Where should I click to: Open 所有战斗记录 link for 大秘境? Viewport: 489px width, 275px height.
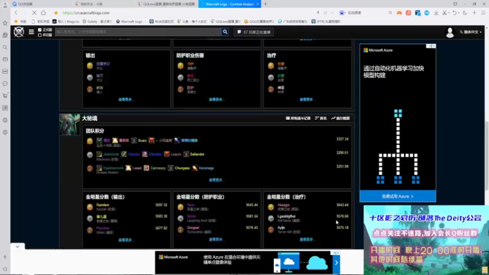(x=298, y=118)
